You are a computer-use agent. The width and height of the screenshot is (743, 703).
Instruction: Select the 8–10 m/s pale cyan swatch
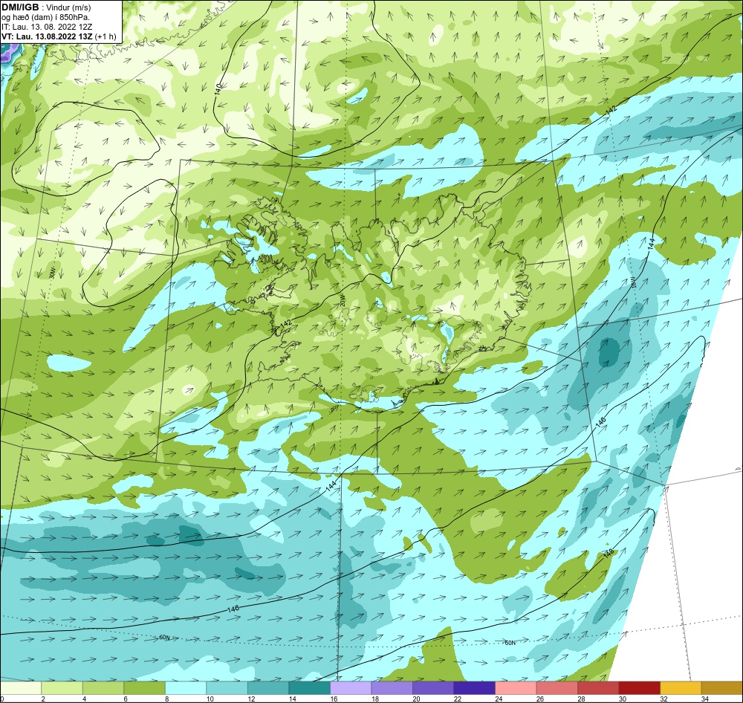click(x=186, y=688)
